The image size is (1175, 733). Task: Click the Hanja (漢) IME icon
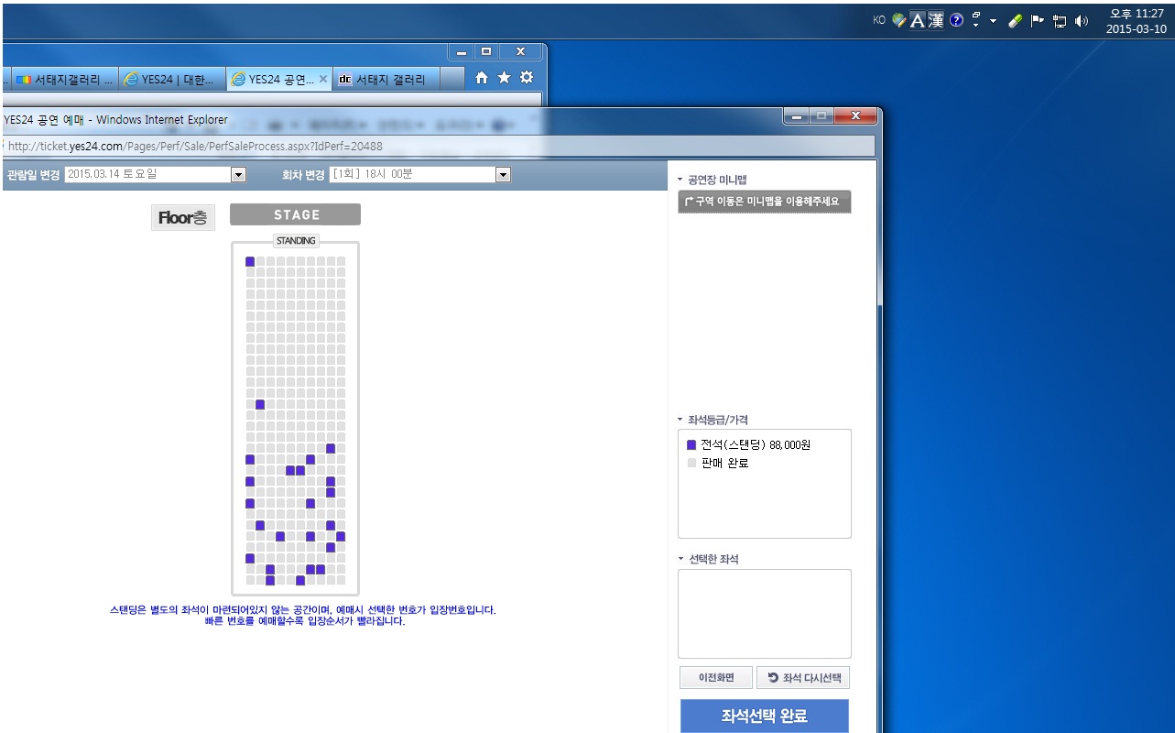[935, 20]
